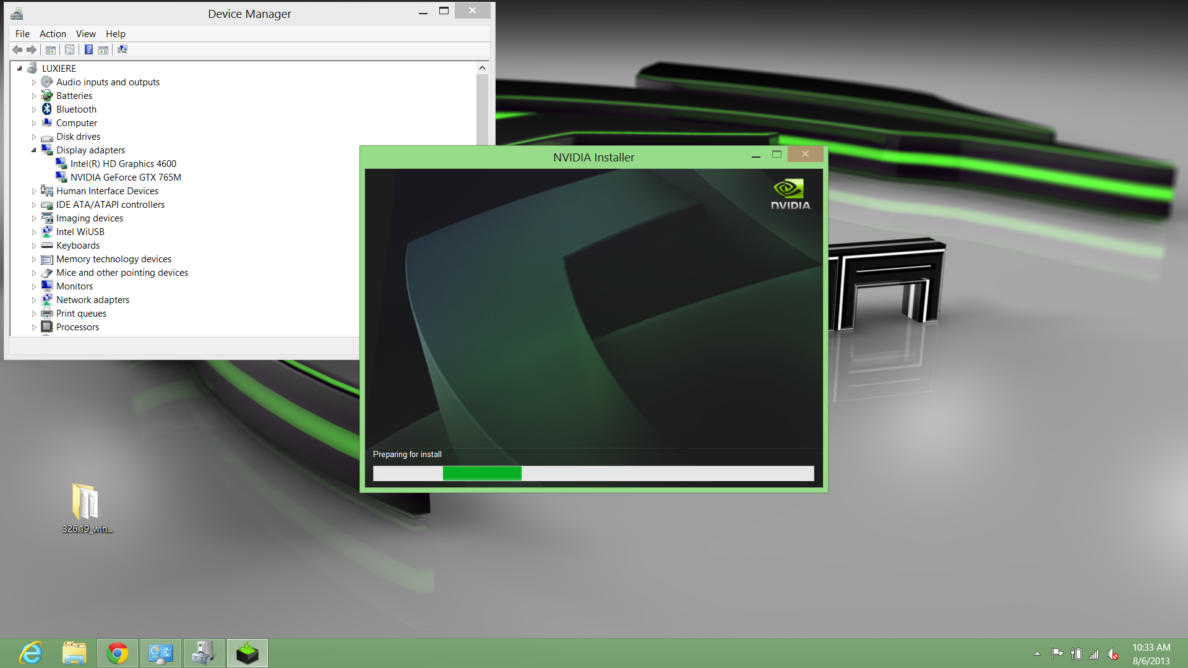Close the NVIDIA Installer window
The width and height of the screenshot is (1188, 668).
pyautogui.click(x=805, y=154)
